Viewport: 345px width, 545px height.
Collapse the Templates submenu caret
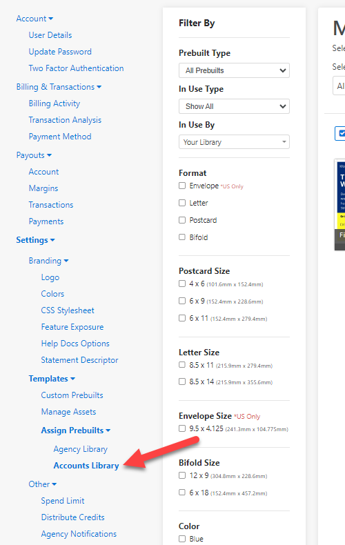72,379
